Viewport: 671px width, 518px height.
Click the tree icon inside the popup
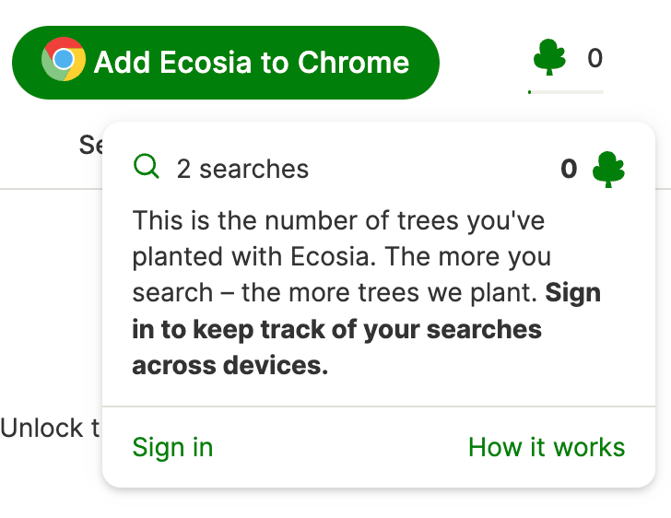tap(608, 170)
